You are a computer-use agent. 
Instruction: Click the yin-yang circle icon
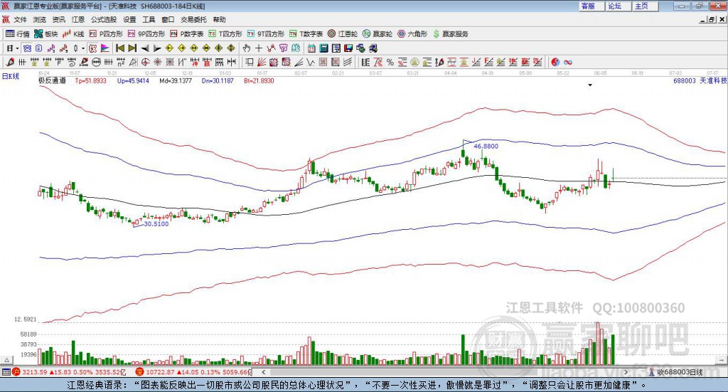[555, 62]
